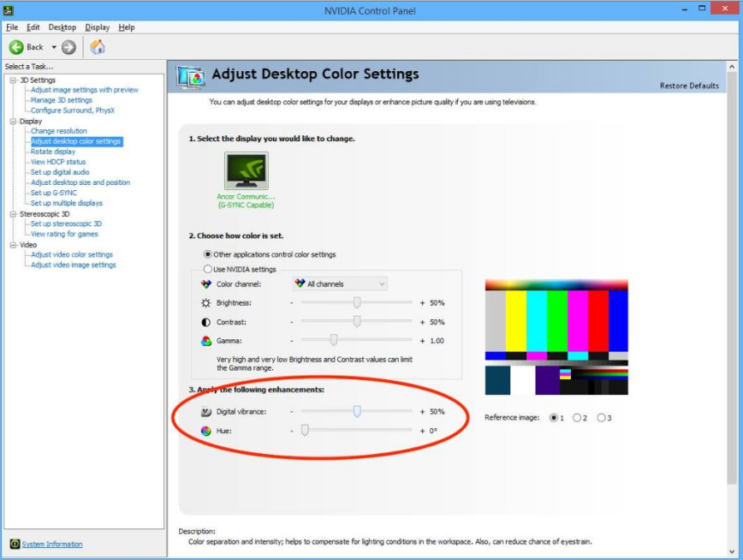Open the Back button history dropdown arrow
The width and height of the screenshot is (743, 560).
(54, 47)
